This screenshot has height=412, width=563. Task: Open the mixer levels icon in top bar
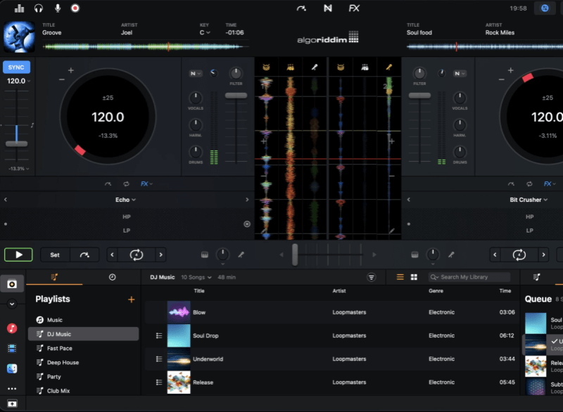(x=19, y=8)
